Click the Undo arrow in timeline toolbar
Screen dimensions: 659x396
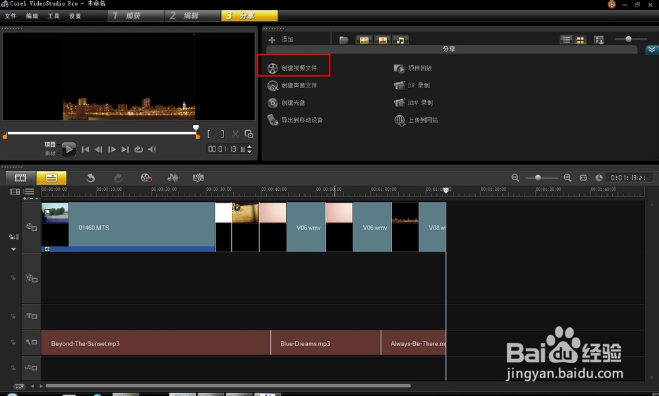[90, 178]
